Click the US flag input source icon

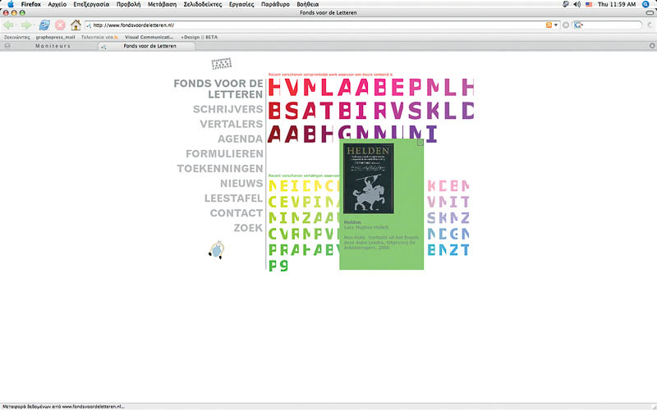[x=589, y=4]
